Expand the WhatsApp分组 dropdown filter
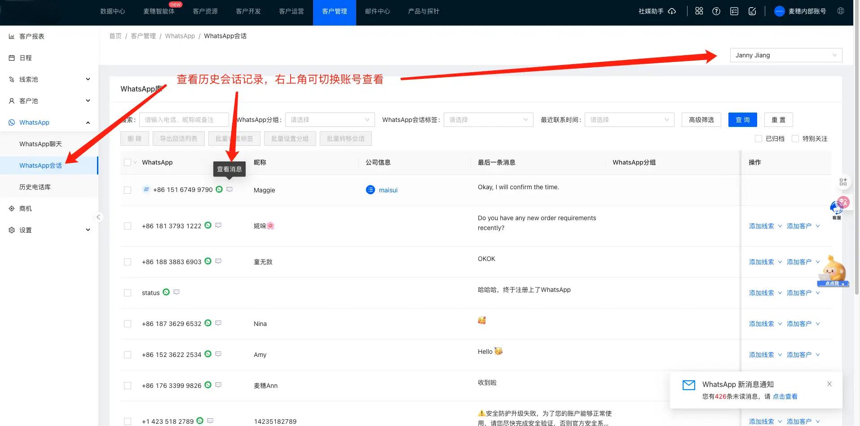 (330, 120)
